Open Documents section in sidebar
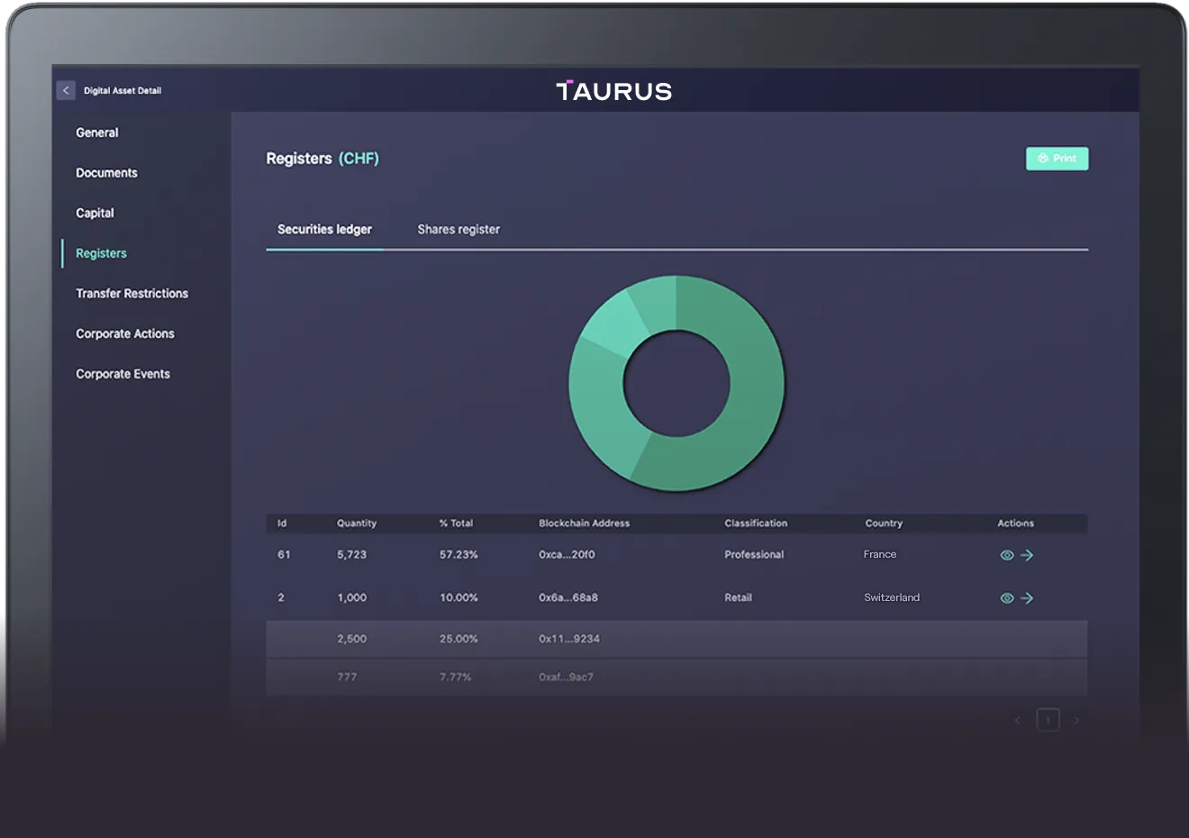The width and height of the screenshot is (1189, 838). [106, 173]
